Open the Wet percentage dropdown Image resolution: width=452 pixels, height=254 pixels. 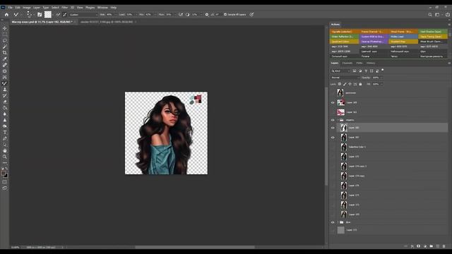point(116,14)
